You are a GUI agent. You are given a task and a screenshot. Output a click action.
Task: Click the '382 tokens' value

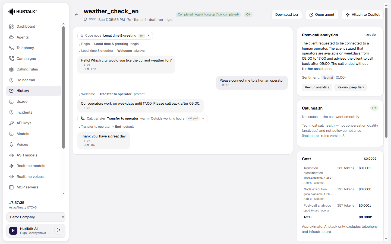pyautogui.click(x=346, y=168)
